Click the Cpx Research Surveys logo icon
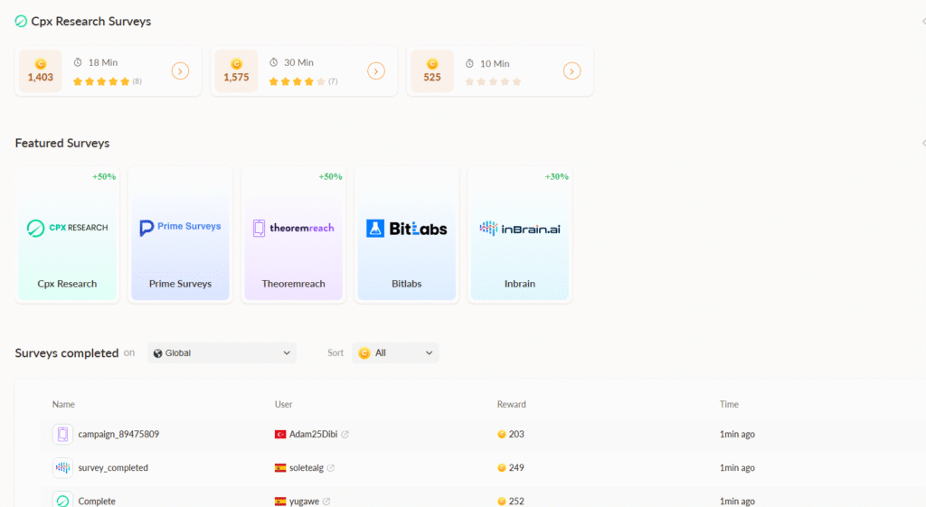This screenshot has height=507, width=926. click(x=21, y=22)
